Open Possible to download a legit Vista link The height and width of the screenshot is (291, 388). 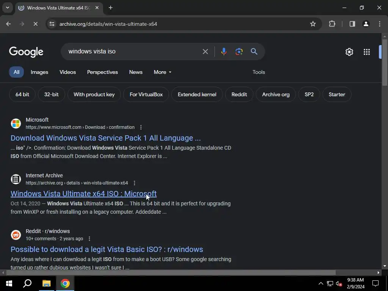click(107, 249)
